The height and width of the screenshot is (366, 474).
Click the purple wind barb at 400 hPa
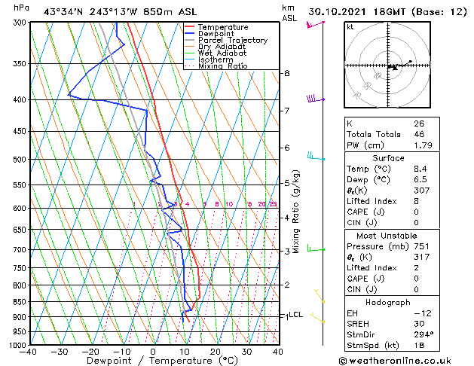pyautogui.click(x=315, y=99)
